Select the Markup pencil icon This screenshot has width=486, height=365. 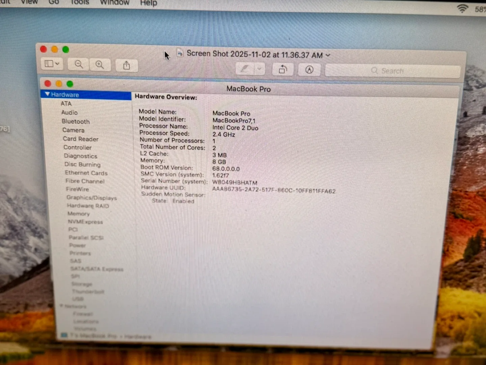tap(245, 69)
